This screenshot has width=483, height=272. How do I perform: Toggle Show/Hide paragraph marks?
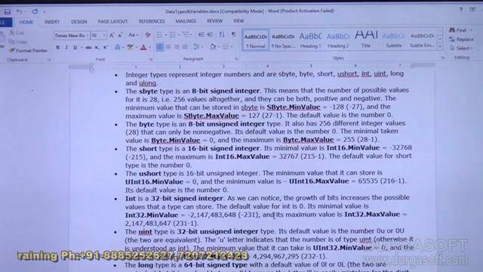click(233, 35)
